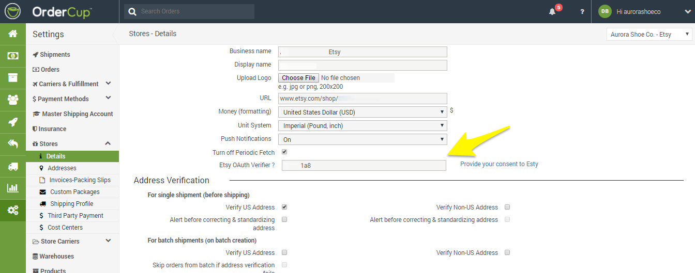Toggle batch shipments Verify US Address checkbox

click(284, 252)
